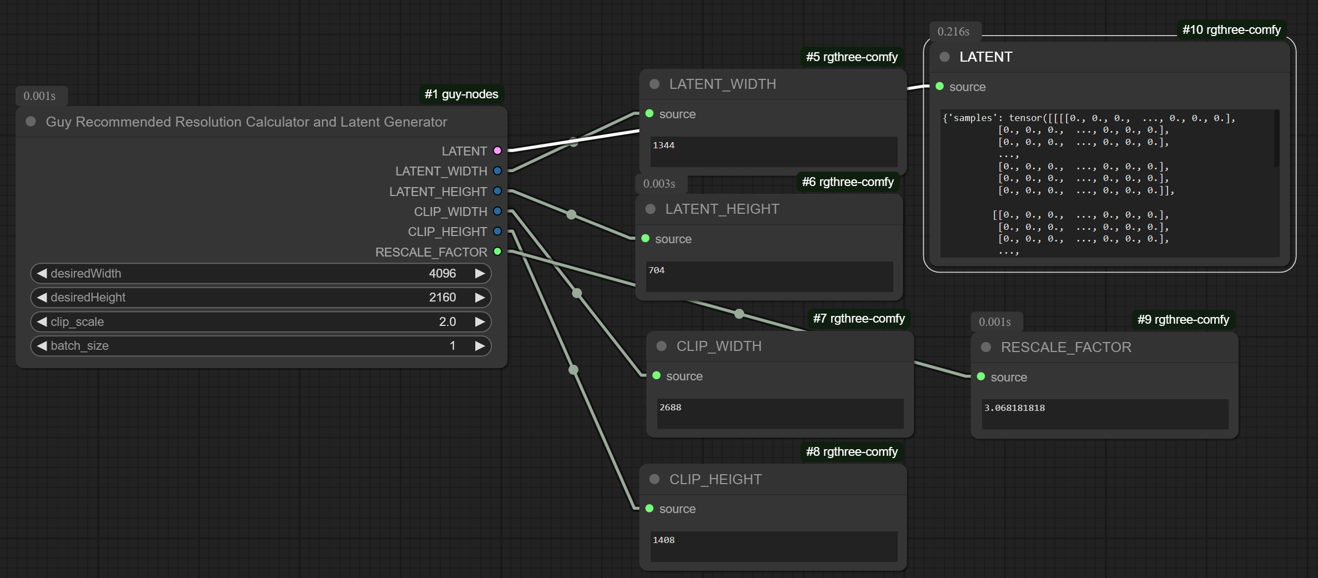Click source input slot of RESCALE_FACTOR node
The height and width of the screenshot is (578, 1318).
pos(981,377)
